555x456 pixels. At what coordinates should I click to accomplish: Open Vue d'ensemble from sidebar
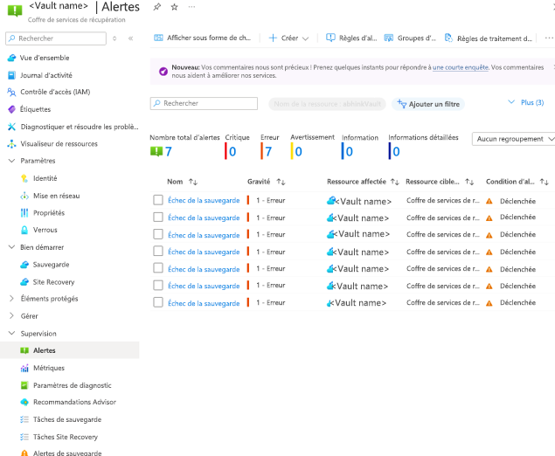tap(45, 58)
